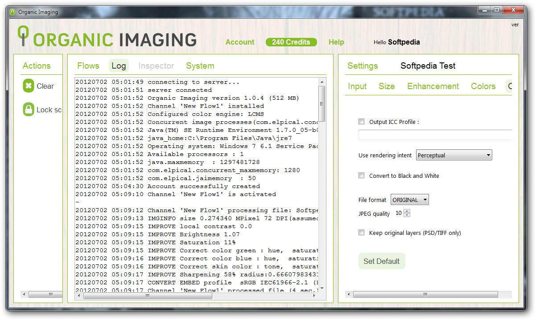Click log line 'IMPROVE Brightness 1.07'
This screenshot has height=320, width=536.
pyautogui.click(x=157, y=234)
